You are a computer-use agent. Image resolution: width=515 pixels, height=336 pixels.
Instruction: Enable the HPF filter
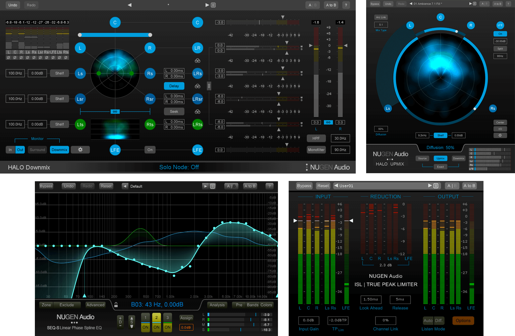[316, 138]
